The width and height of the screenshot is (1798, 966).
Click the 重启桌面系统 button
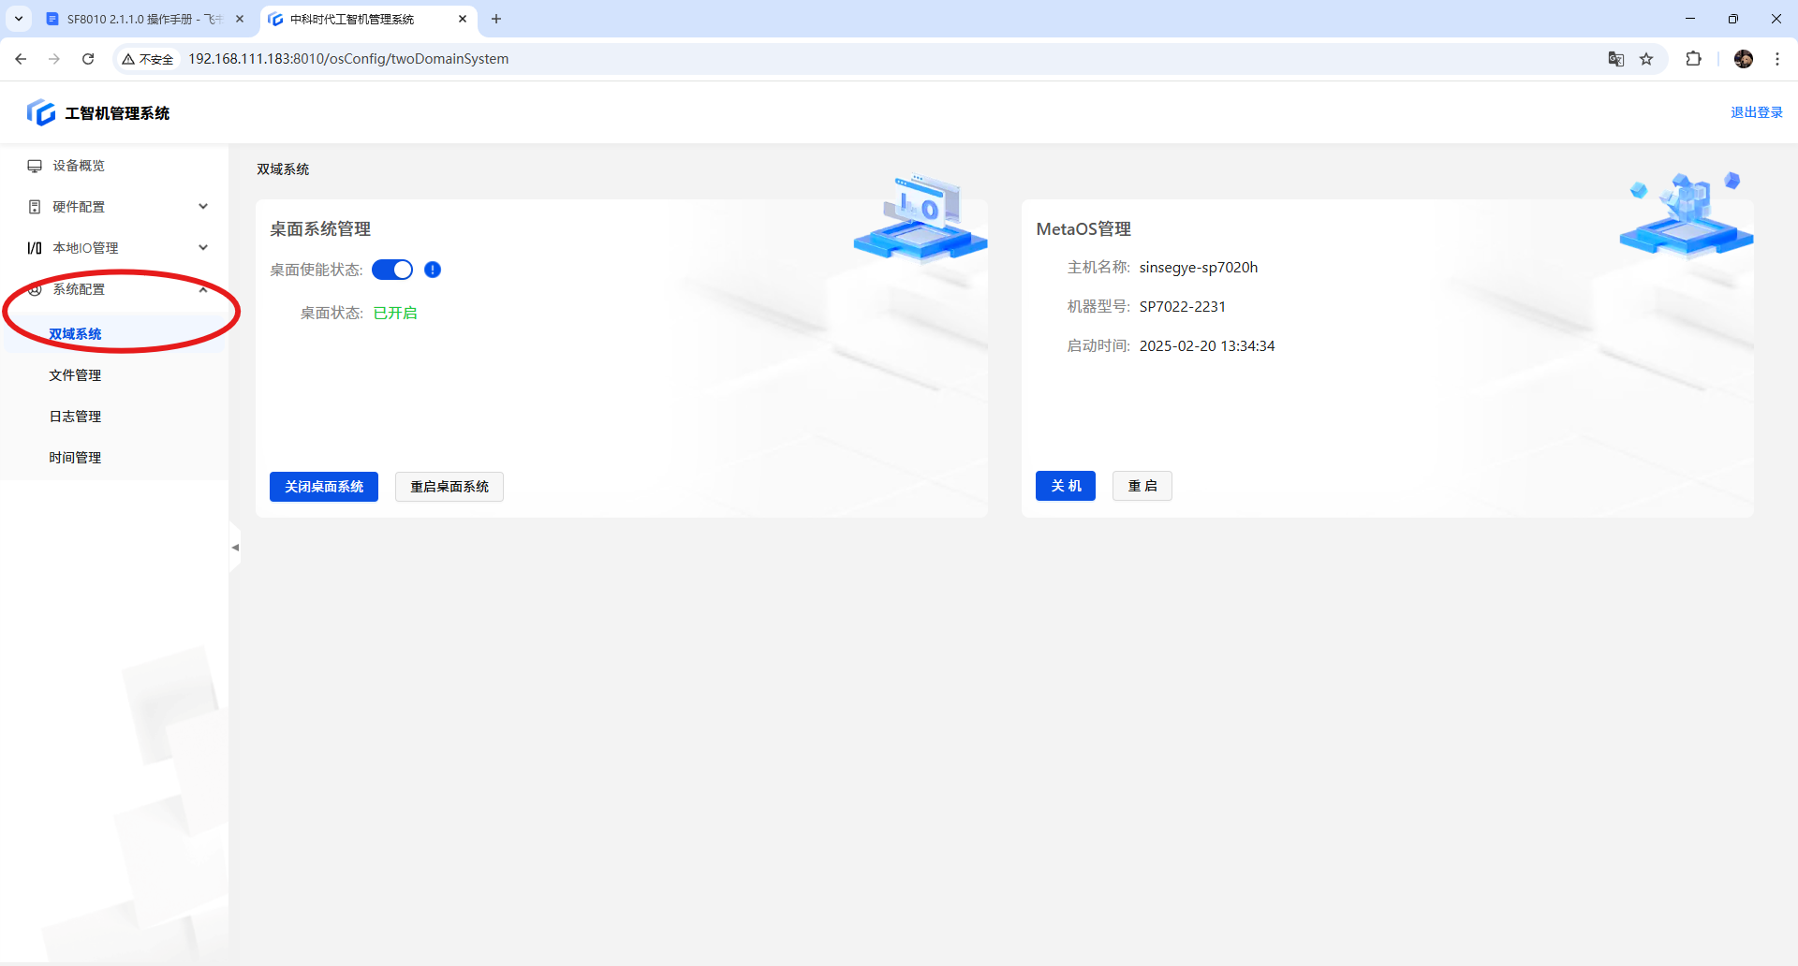449,487
